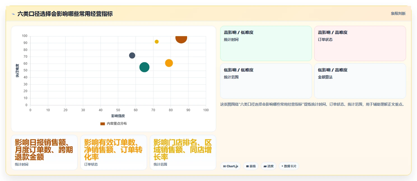This screenshot has width=417, height=181.
Task: Click the 六类口径选择会影响哪些常用经营指标 title
Action: 65,14
